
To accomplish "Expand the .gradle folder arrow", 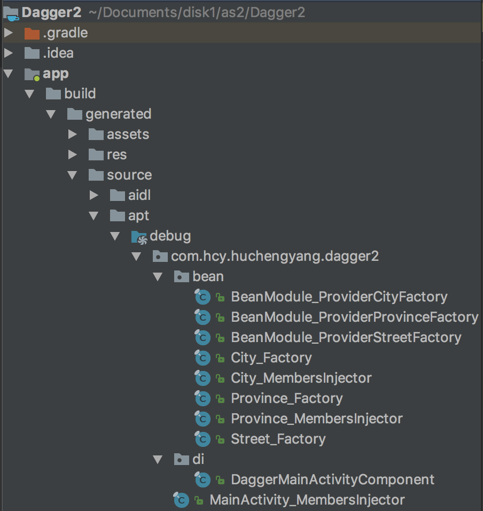I will [x=9, y=33].
